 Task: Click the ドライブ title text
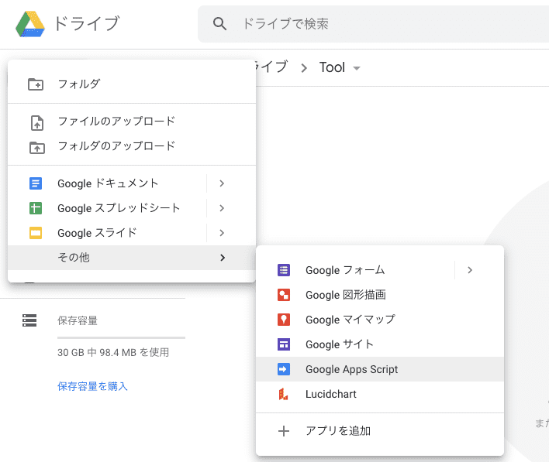87,24
